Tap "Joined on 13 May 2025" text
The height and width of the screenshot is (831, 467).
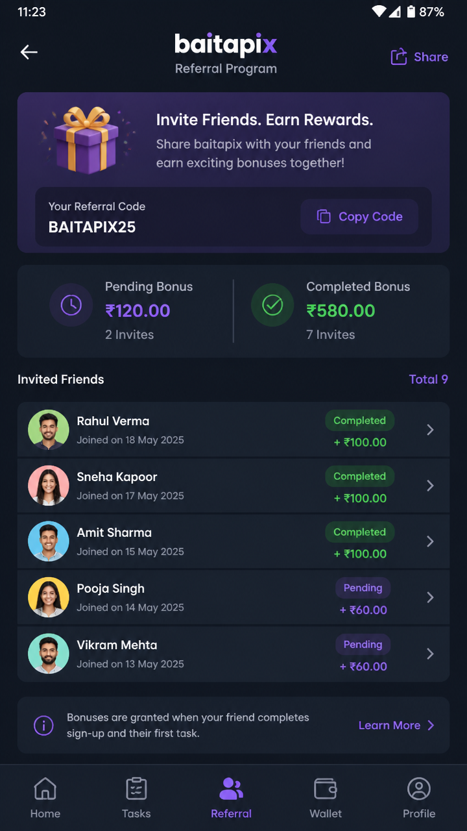click(130, 664)
